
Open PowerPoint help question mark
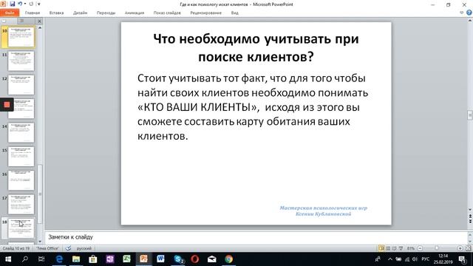click(469, 13)
